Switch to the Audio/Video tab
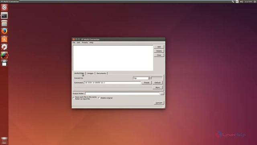The height and width of the screenshot is (145, 257). [x=80, y=73]
